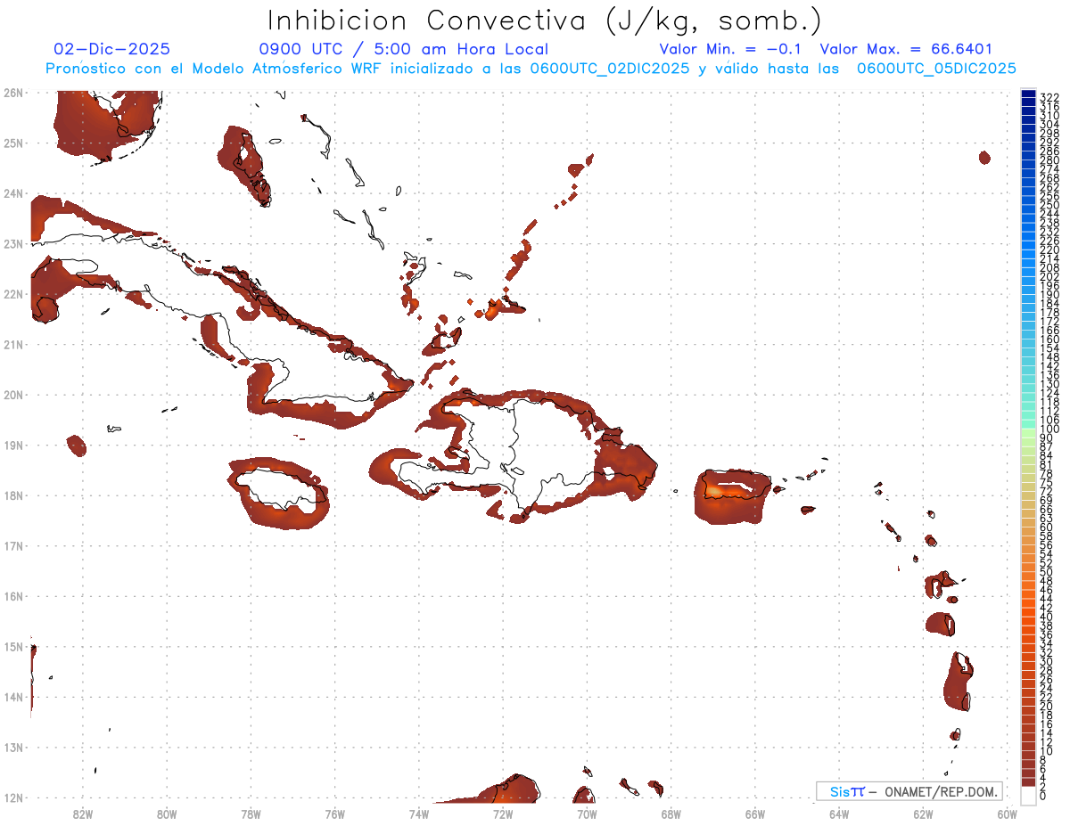The image size is (1070, 826).
Task: Click the time '0900 UTC / 5:00 am Hora Local'
Action: point(403,49)
